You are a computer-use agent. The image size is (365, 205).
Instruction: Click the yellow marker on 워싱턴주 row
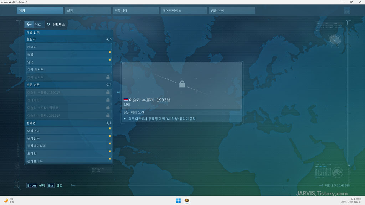click(x=110, y=136)
